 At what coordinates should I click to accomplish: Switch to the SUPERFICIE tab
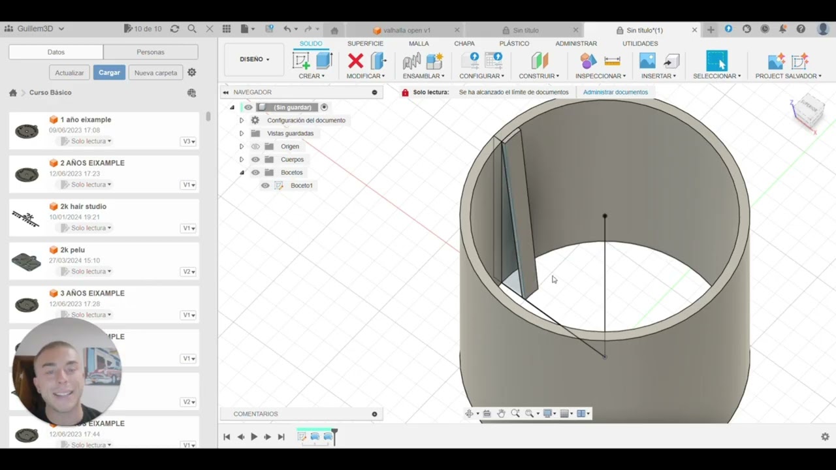[365, 44]
